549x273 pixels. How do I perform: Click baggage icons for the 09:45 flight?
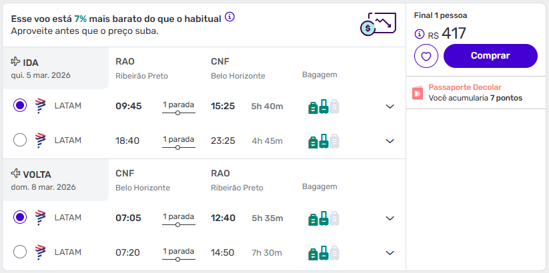324,106
